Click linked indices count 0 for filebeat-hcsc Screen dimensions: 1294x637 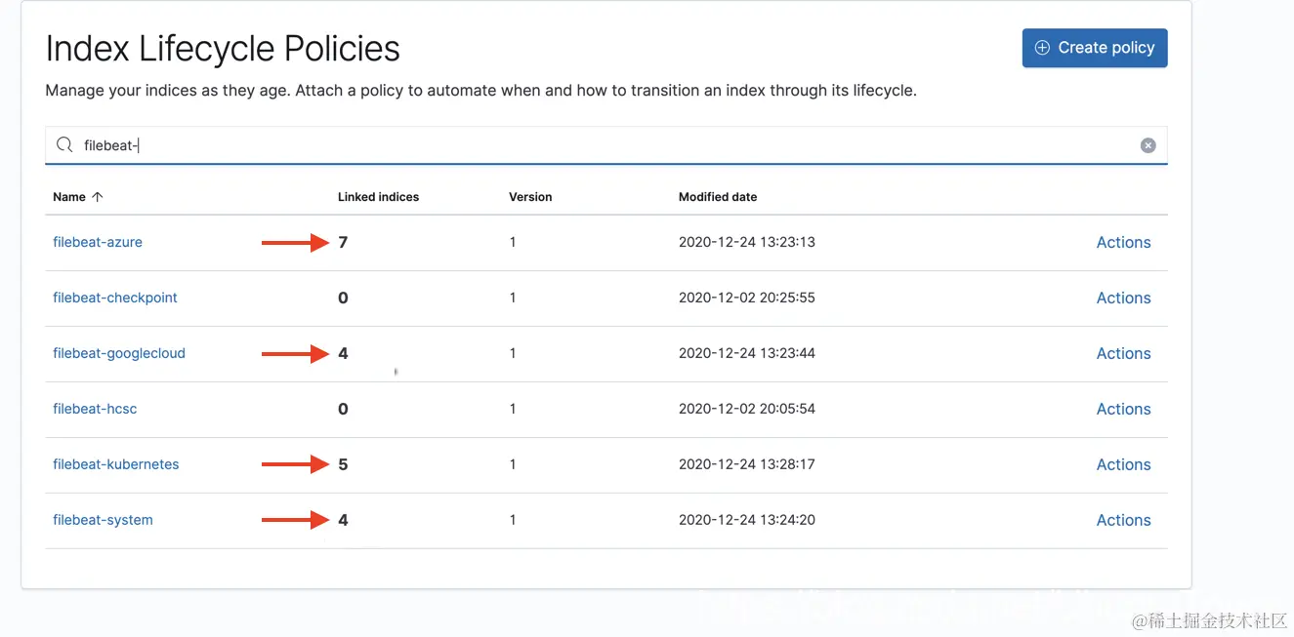click(343, 410)
